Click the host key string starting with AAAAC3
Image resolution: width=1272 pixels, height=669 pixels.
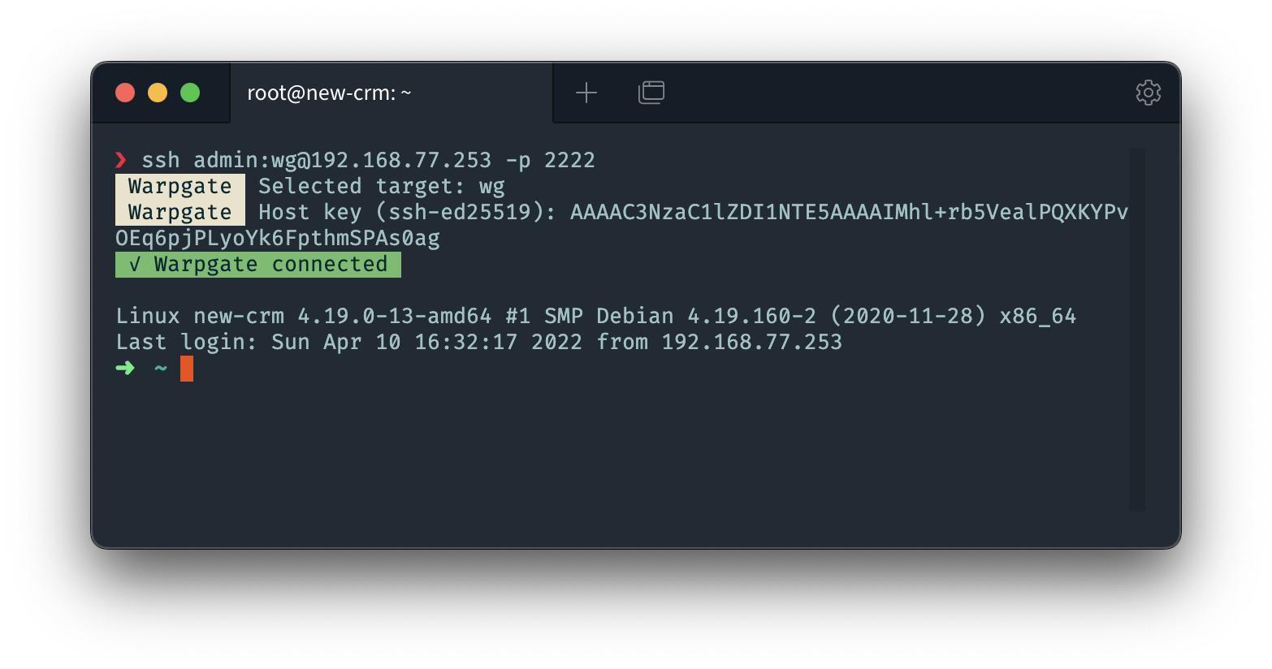tap(849, 213)
